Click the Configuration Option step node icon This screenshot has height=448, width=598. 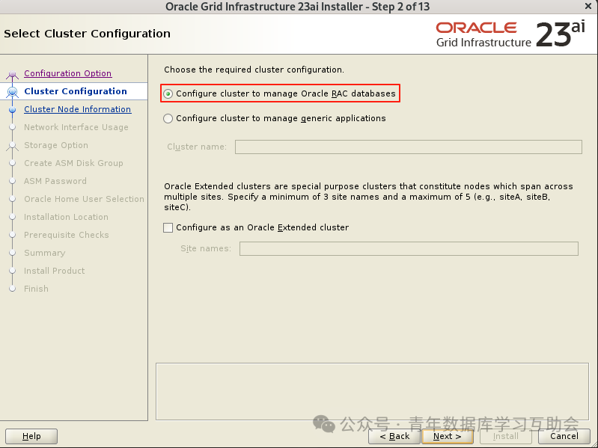(12, 74)
